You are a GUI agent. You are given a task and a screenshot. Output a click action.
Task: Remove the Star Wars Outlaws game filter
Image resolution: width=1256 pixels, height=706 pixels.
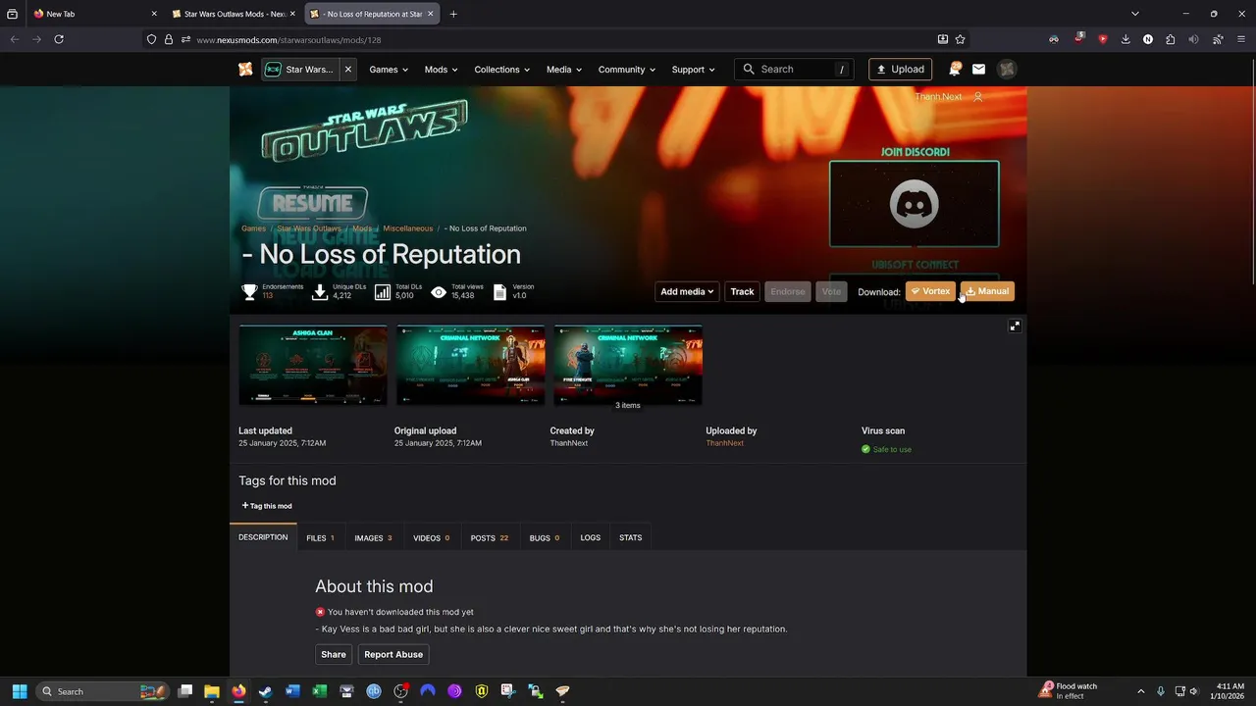(x=347, y=70)
